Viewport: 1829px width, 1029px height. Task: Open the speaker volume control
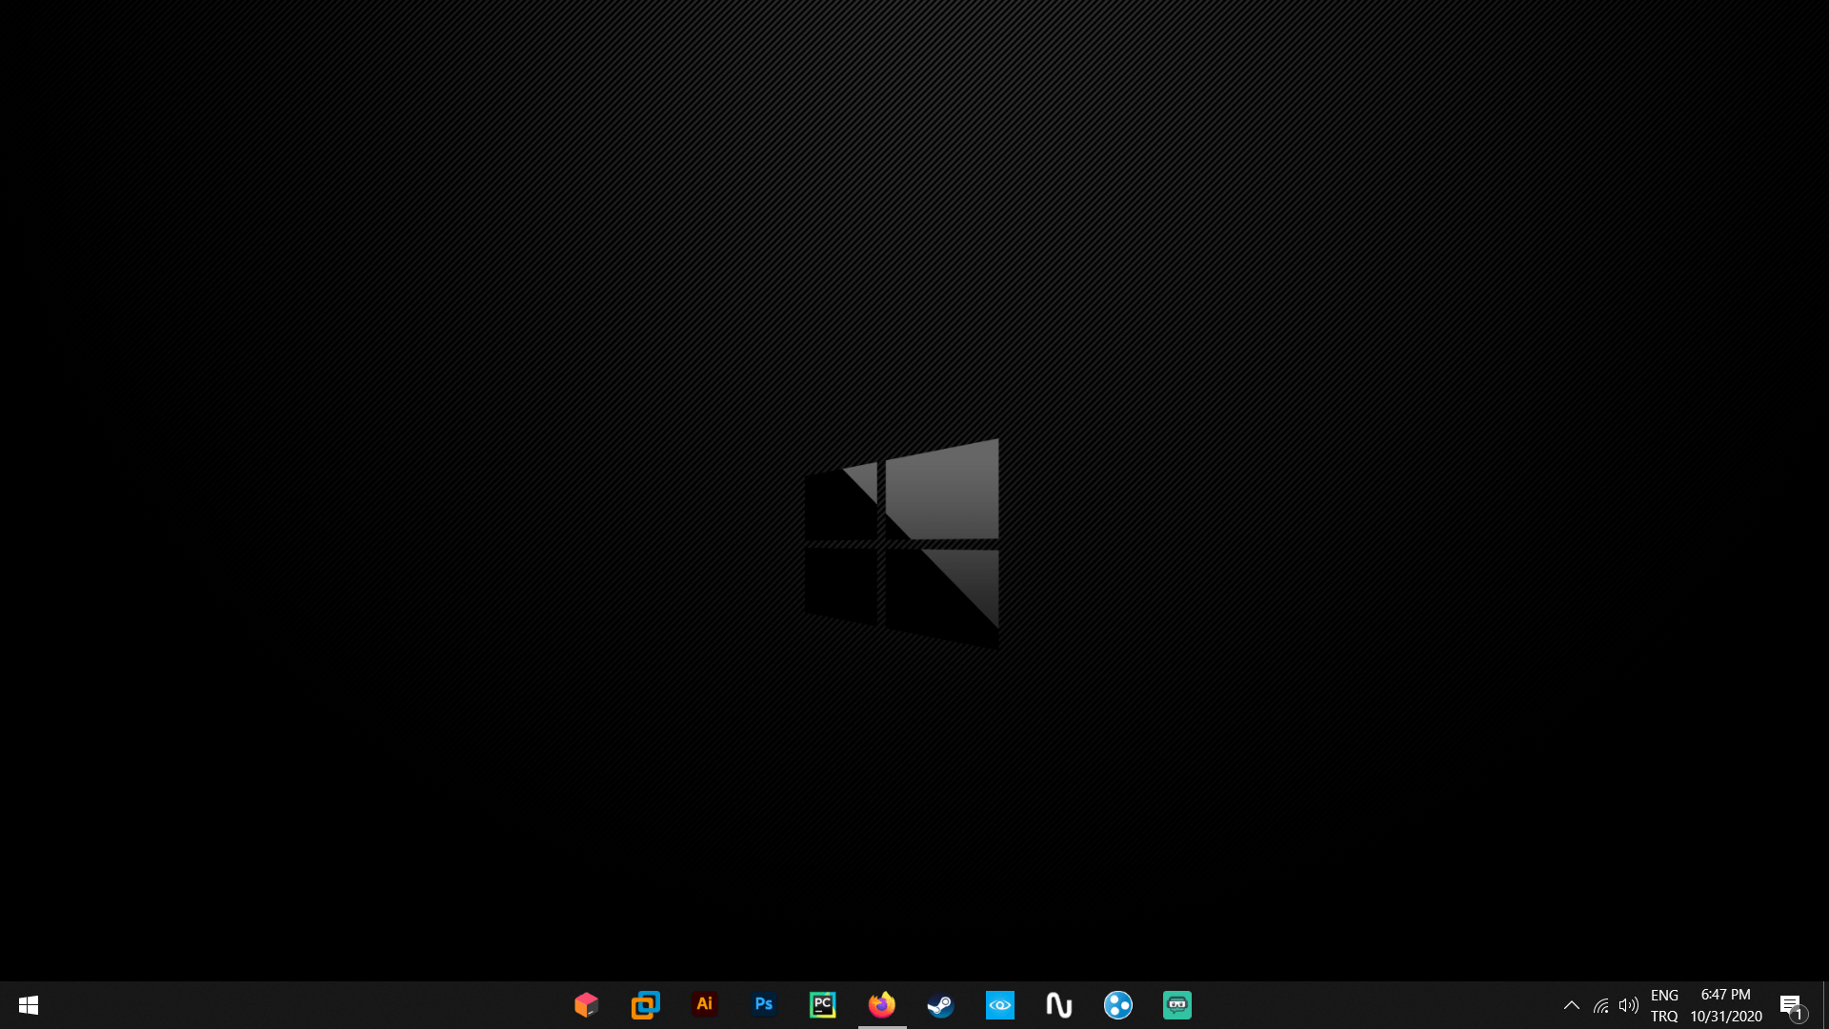tap(1629, 1005)
